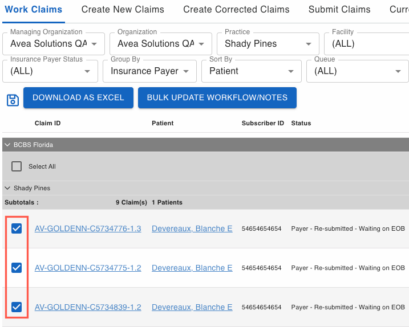
Task: Open the Facility dropdown field
Action: 367,44
